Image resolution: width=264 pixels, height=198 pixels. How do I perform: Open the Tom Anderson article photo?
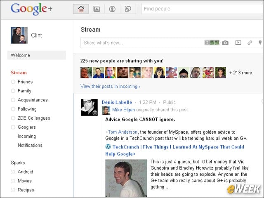tap(126, 178)
